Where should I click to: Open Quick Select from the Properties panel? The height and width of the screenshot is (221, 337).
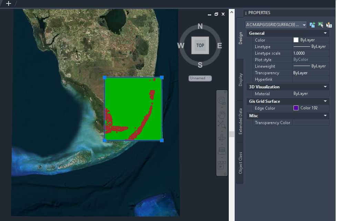(x=329, y=25)
